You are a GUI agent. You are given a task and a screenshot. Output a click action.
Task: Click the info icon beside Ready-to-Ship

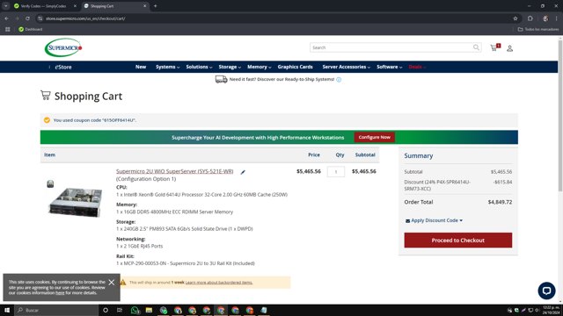pos(339,80)
